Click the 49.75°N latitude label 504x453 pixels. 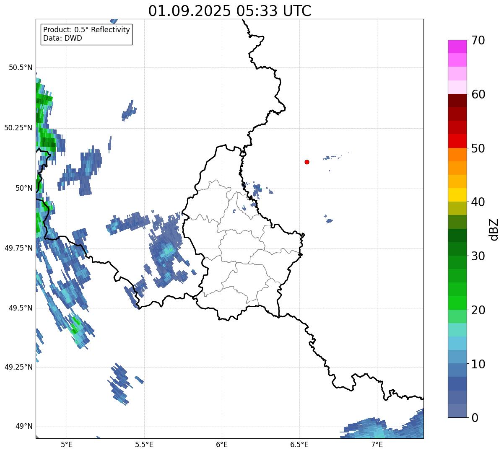point(18,248)
